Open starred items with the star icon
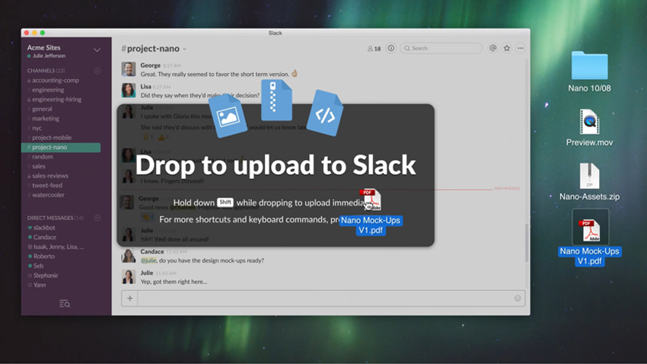This screenshot has width=647, height=364. tap(507, 48)
